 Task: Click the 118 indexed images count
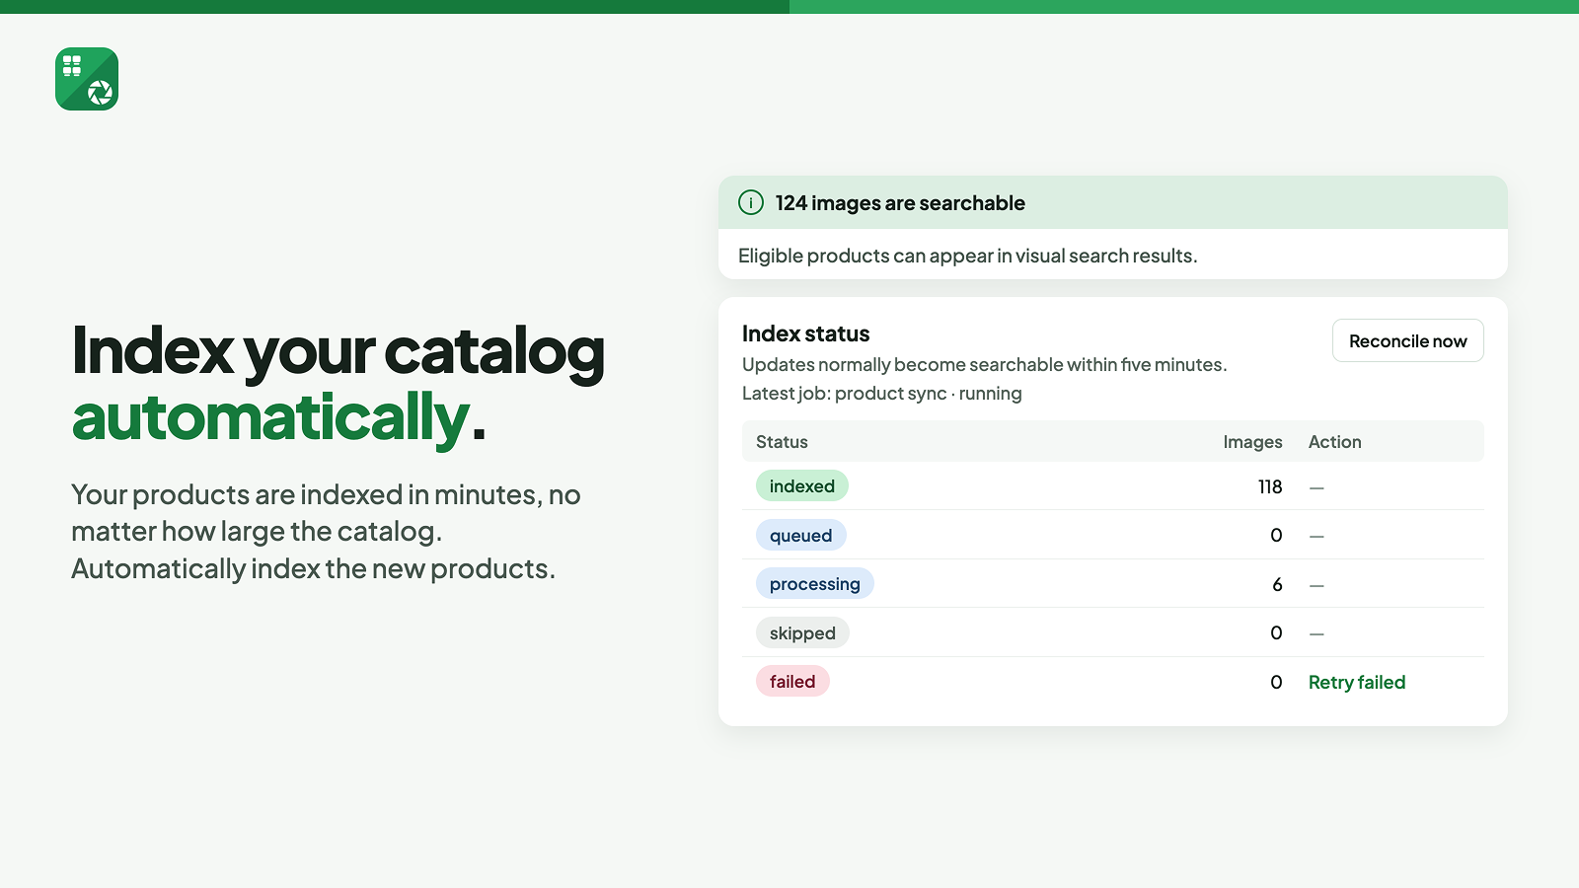click(1270, 486)
